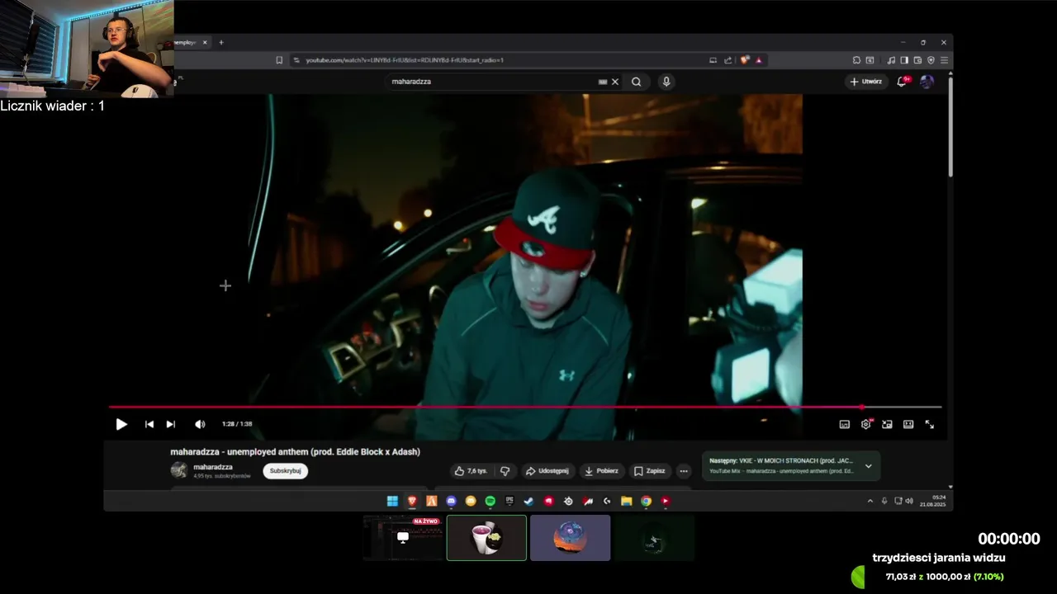This screenshot has width=1057, height=594.
Task: Share the video with Udostępnij
Action: 547,471
